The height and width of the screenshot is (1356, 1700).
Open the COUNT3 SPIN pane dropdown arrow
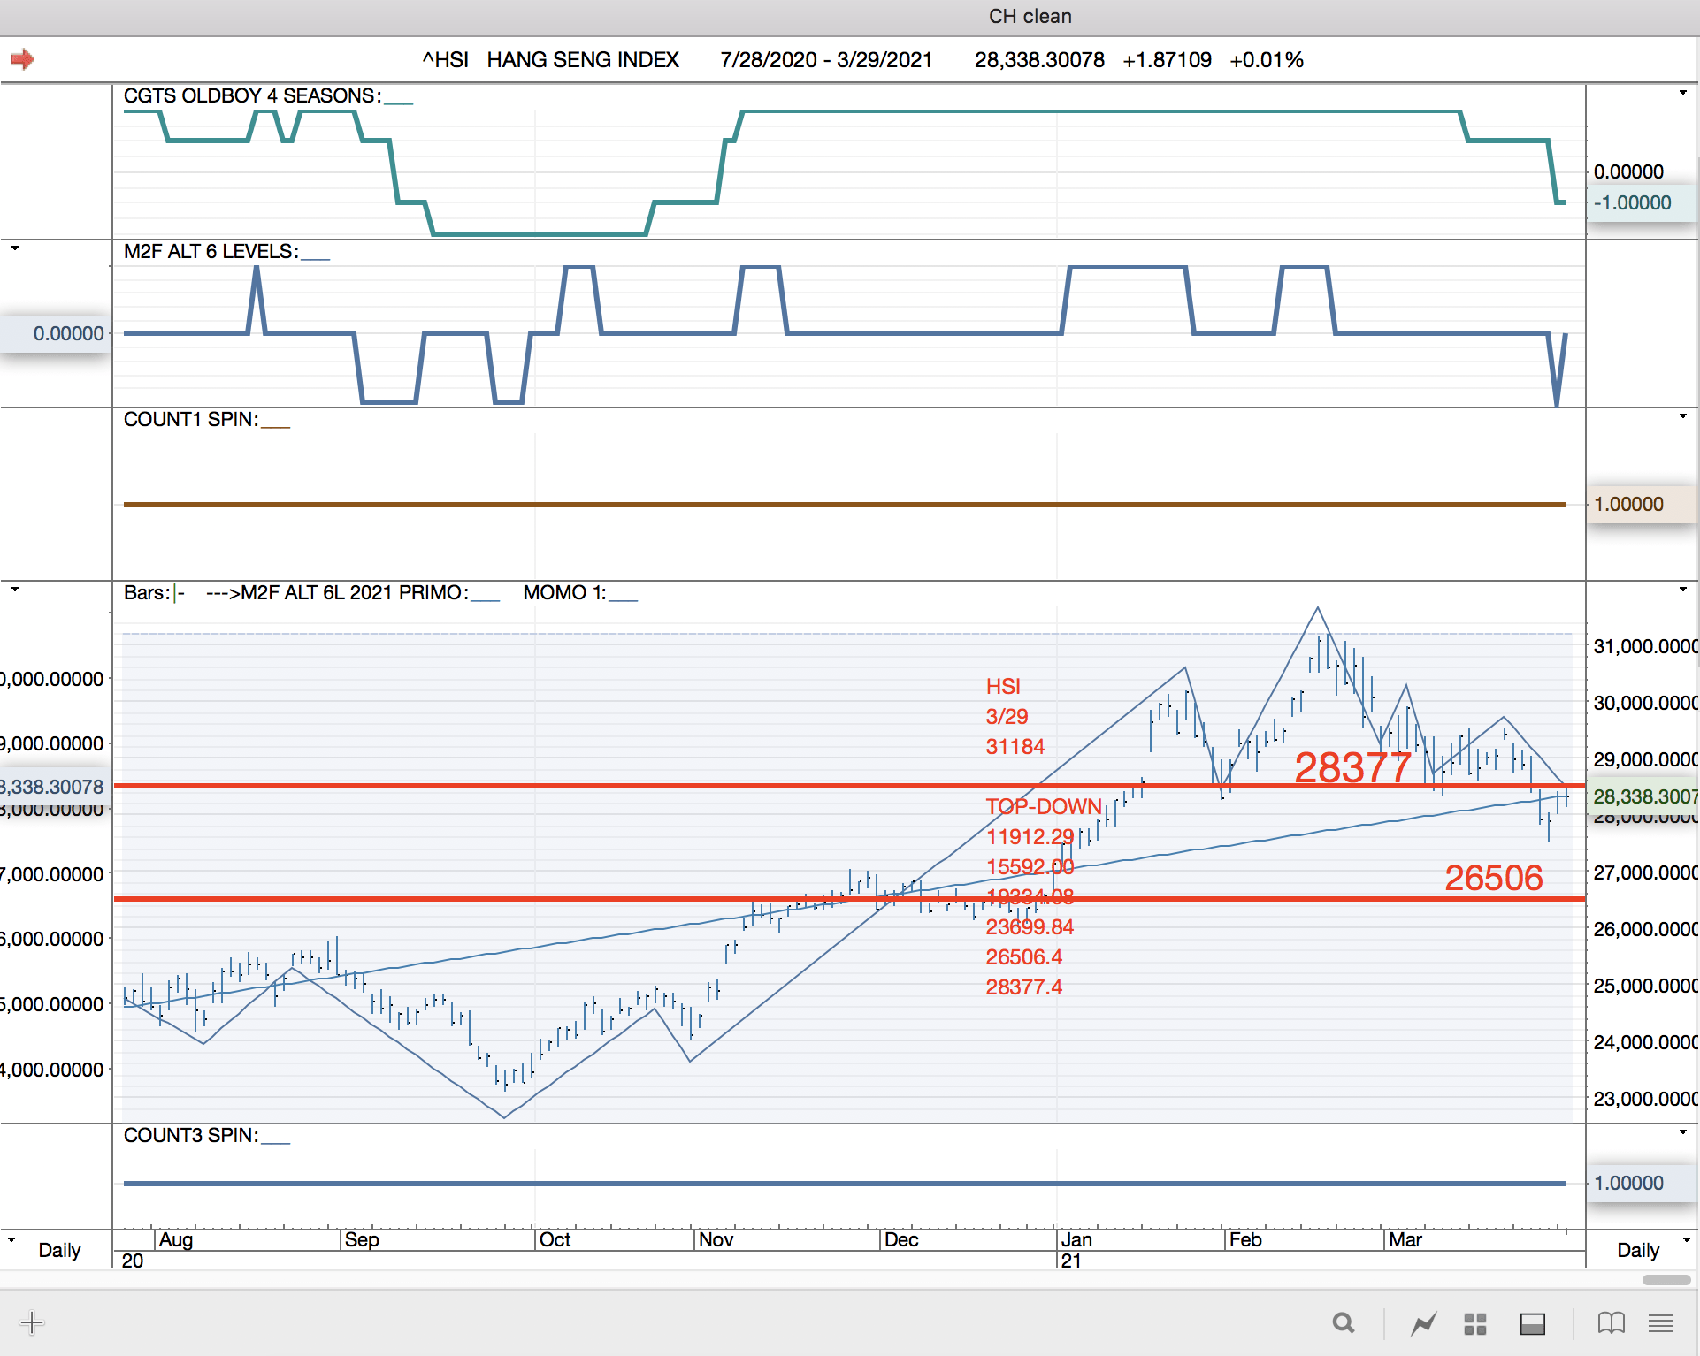click(x=1683, y=1132)
